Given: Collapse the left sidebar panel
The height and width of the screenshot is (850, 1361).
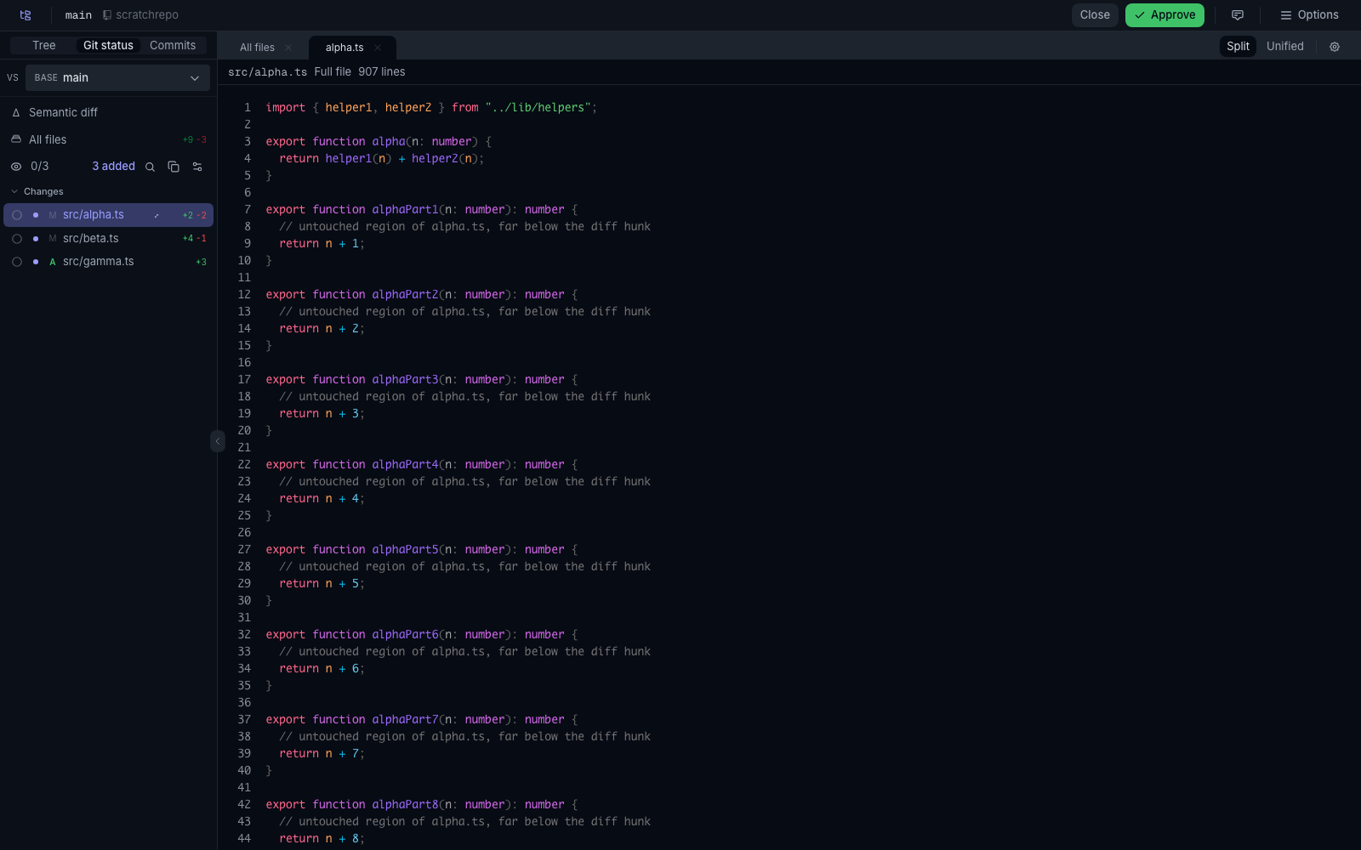Looking at the screenshot, I should pos(217,441).
